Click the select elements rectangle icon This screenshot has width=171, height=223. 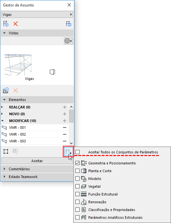6,151
